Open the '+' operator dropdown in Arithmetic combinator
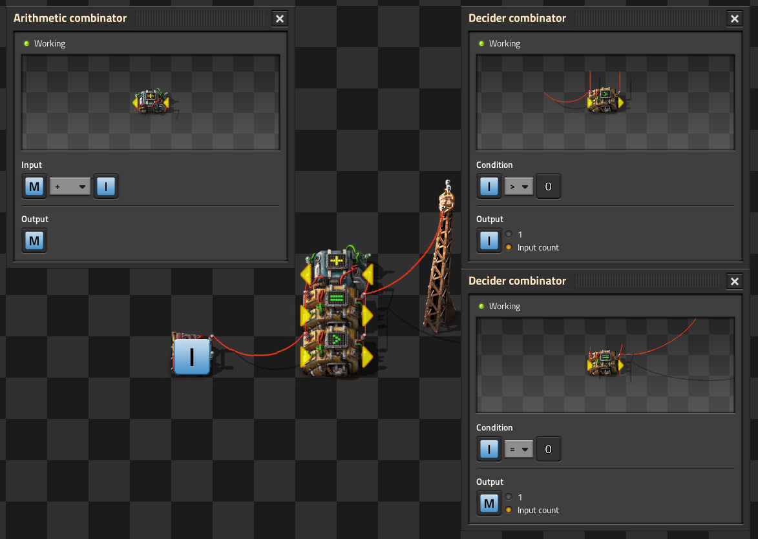The image size is (758, 539). (70, 187)
